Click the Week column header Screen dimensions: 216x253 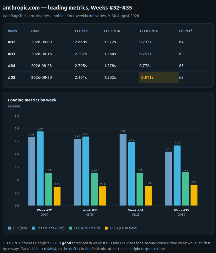pos(13,31)
